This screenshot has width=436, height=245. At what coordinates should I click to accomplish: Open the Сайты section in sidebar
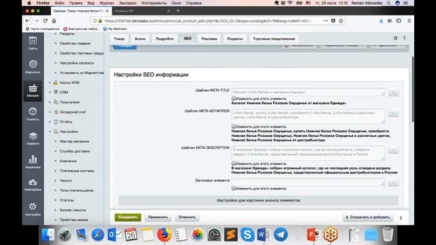tap(33, 43)
